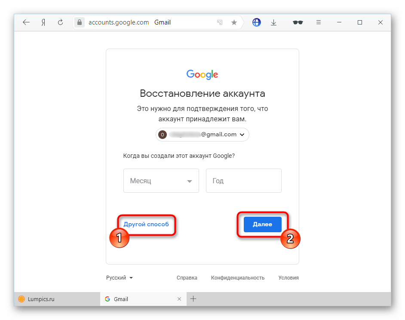Reload the page with the refresh icon
This screenshot has width=405, height=320.
61,22
